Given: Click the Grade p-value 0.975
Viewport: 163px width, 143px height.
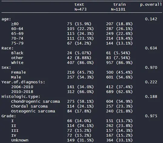Looking at the screenshot, I should 151,116.
